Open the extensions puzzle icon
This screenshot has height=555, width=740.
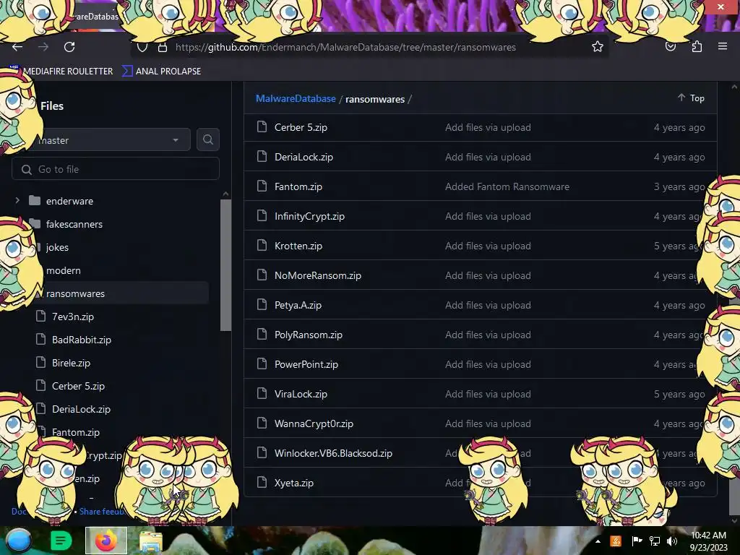697,46
